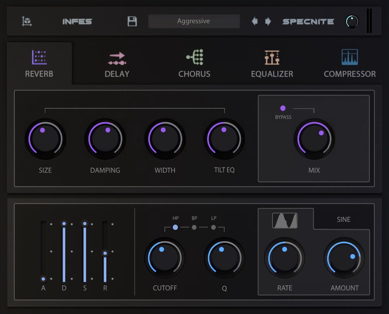
Task: Open the EQUALIZER tab
Action: pyautogui.click(x=272, y=63)
